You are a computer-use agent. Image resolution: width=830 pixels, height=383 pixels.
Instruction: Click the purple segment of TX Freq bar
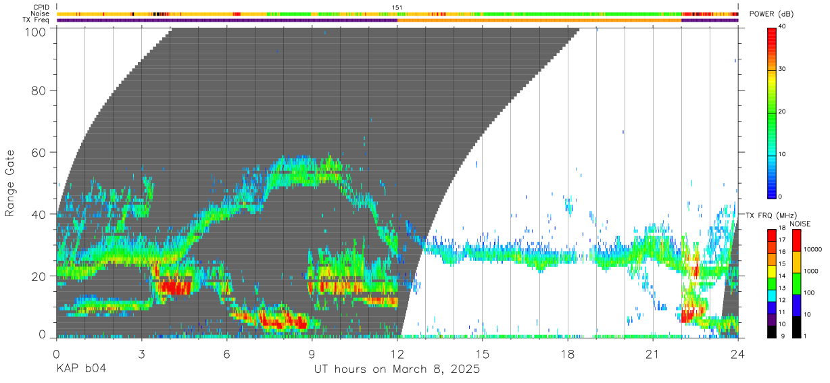click(226, 20)
